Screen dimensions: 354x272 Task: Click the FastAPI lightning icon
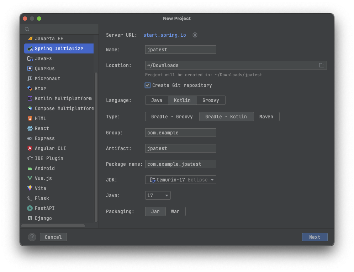click(30, 208)
